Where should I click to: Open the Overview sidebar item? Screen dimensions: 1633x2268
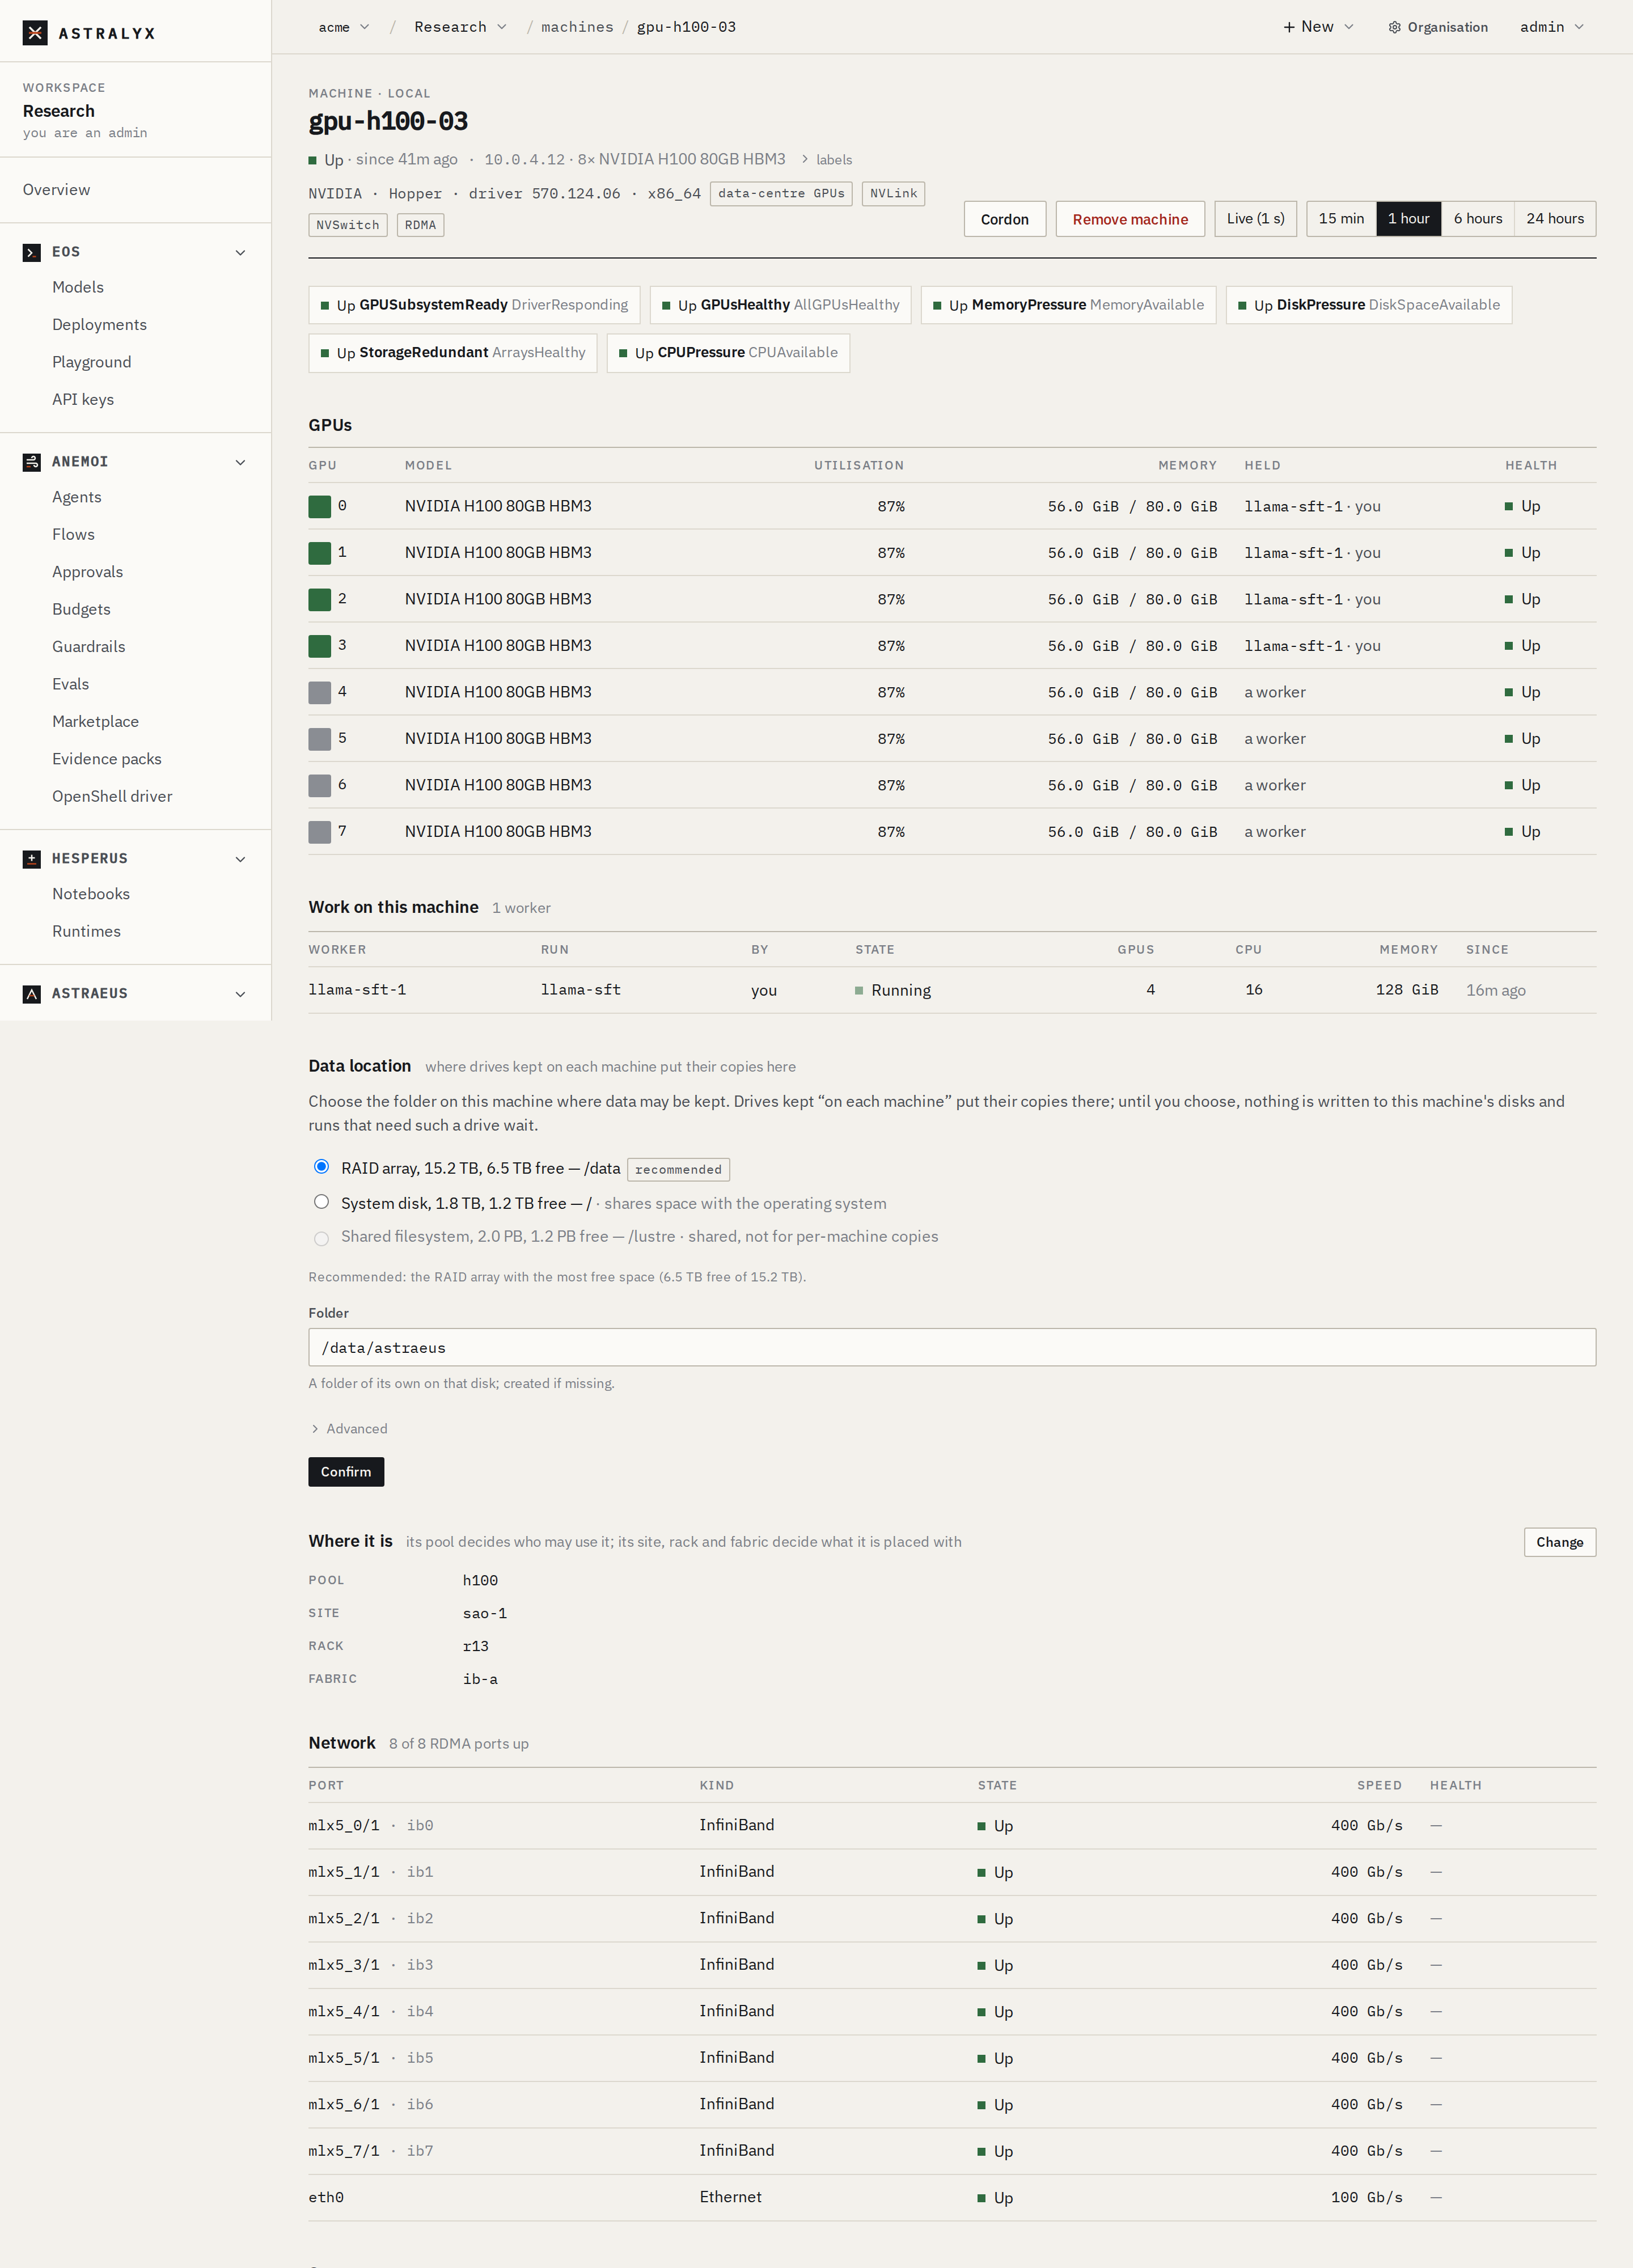click(57, 190)
